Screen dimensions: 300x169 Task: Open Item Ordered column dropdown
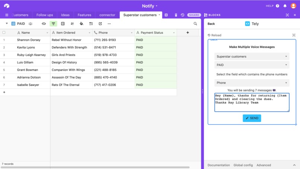coord(89,33)
